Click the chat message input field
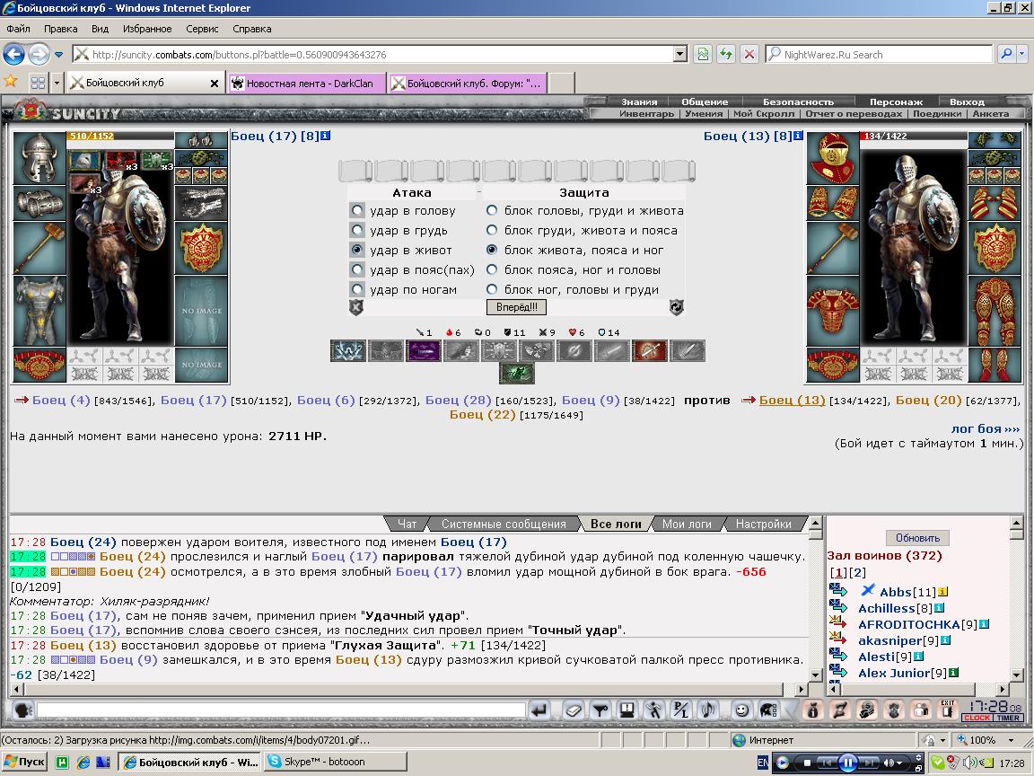Viewport: 1034px width, 776px height. (281, 710)
